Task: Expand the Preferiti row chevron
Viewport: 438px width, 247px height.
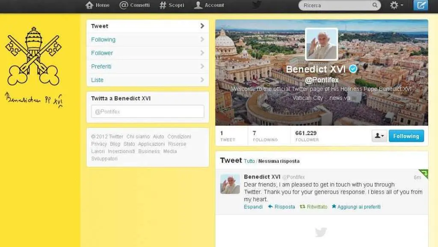Action: click(x=202, y=66)
